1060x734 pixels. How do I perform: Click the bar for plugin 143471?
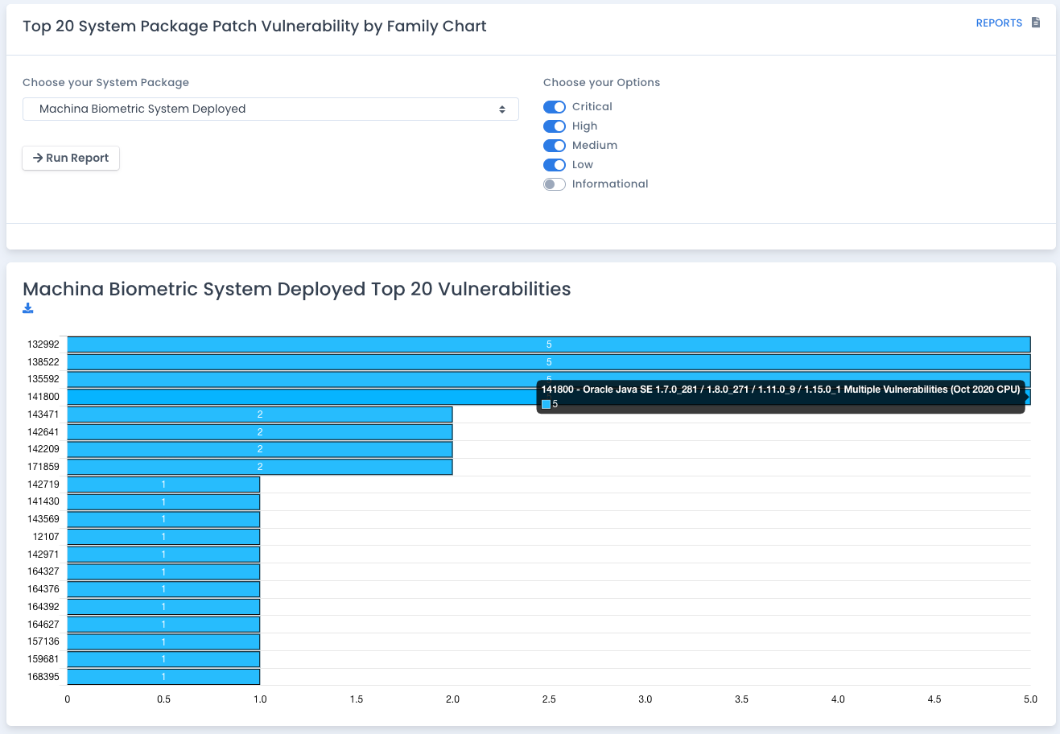260,414
